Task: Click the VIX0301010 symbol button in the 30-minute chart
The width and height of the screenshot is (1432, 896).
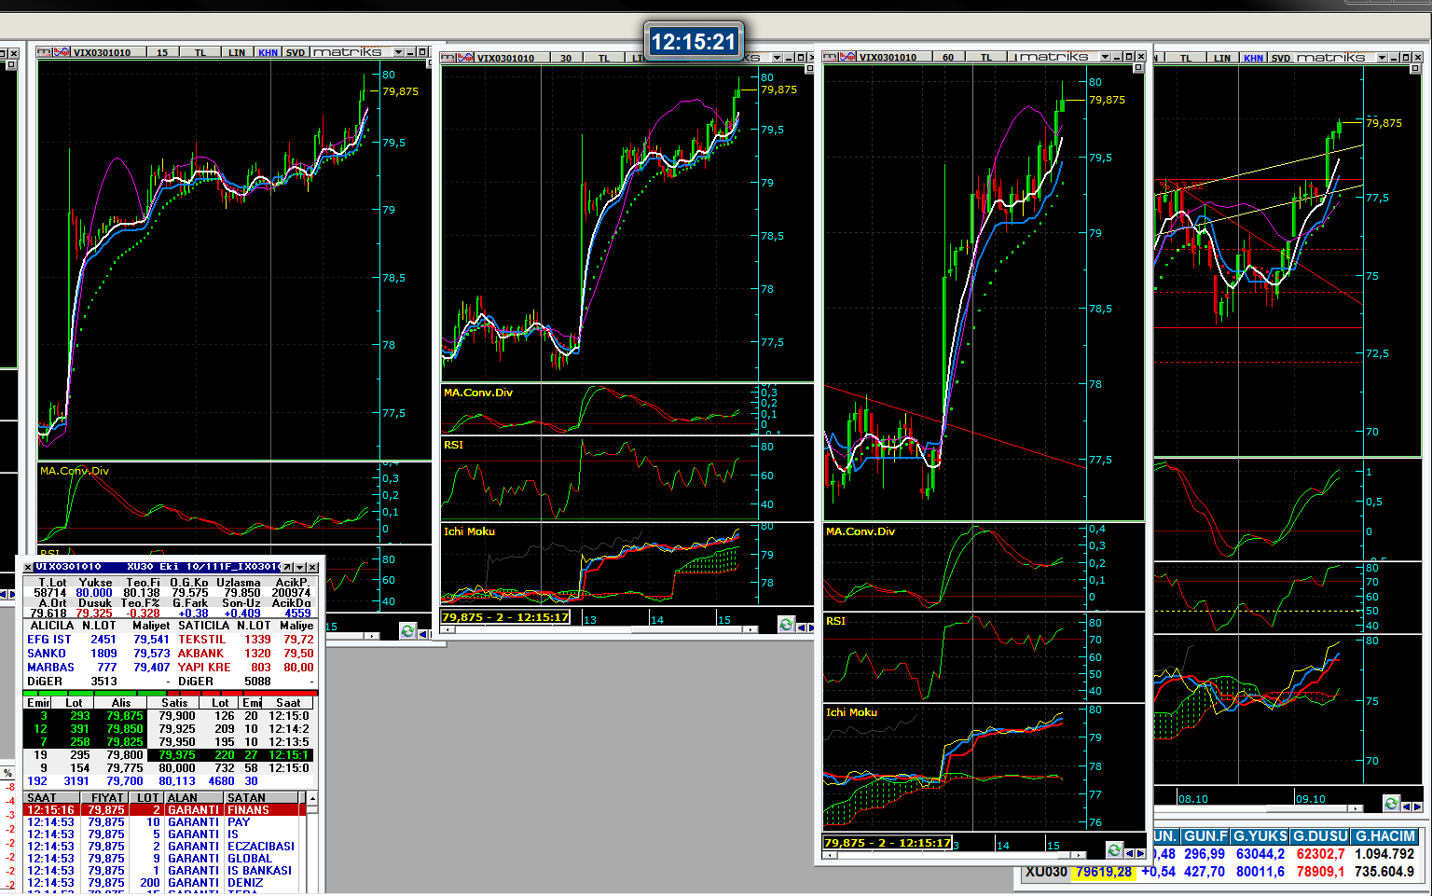Action: tap(505, 58)
